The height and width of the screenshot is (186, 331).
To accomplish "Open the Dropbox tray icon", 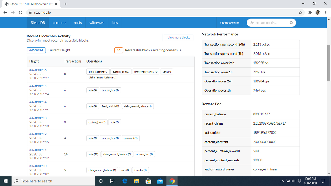I will 300,181.
